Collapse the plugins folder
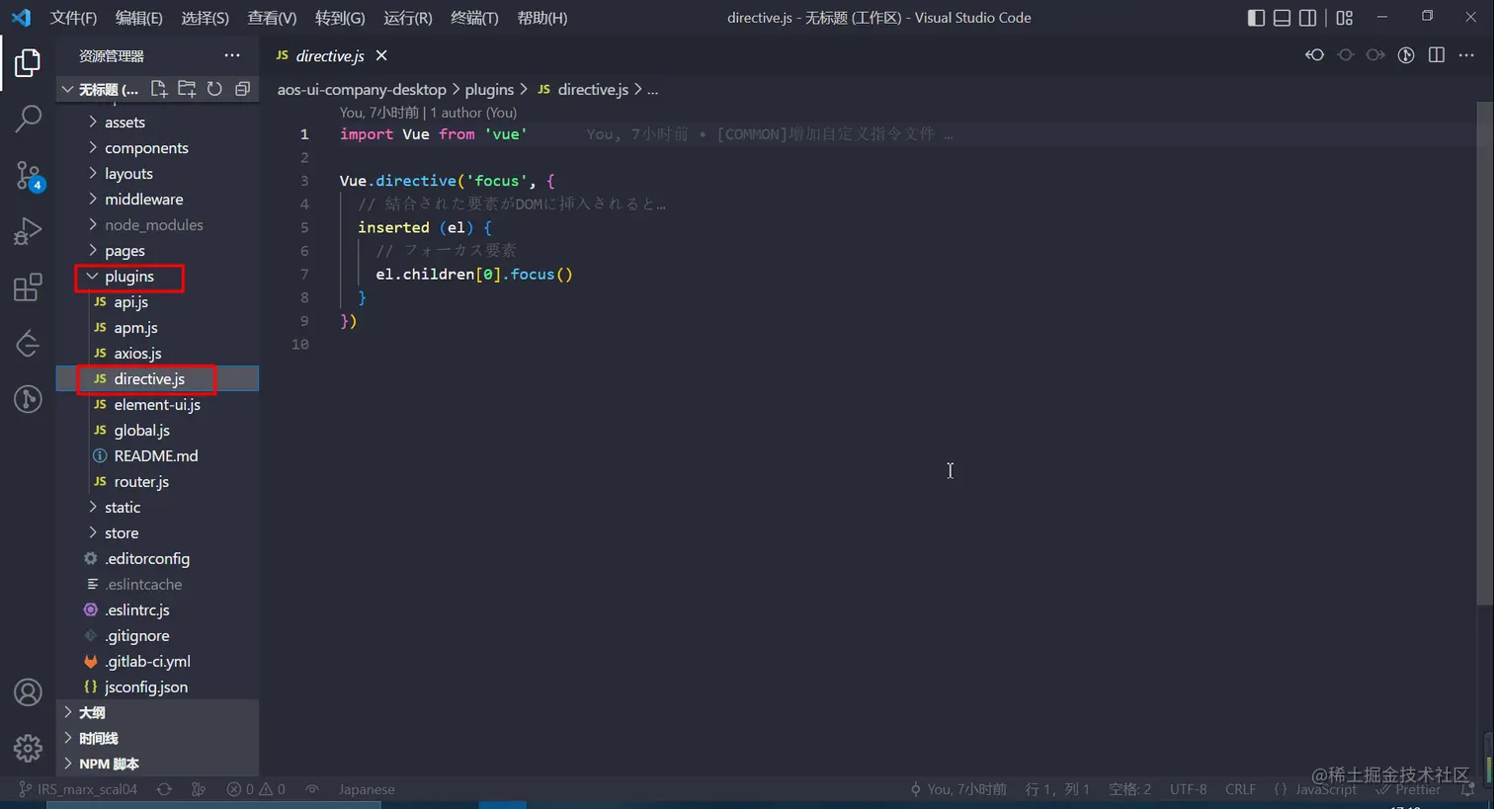Image resolution: width=1494 pixels, height=809 pixels. coord(129,277)
